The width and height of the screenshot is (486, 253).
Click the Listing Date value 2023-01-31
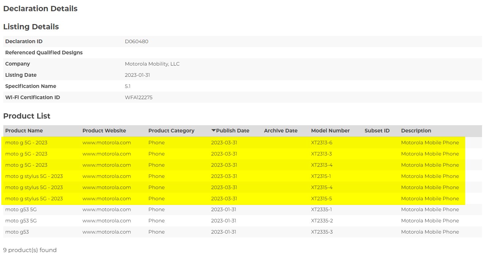(137, 75)
